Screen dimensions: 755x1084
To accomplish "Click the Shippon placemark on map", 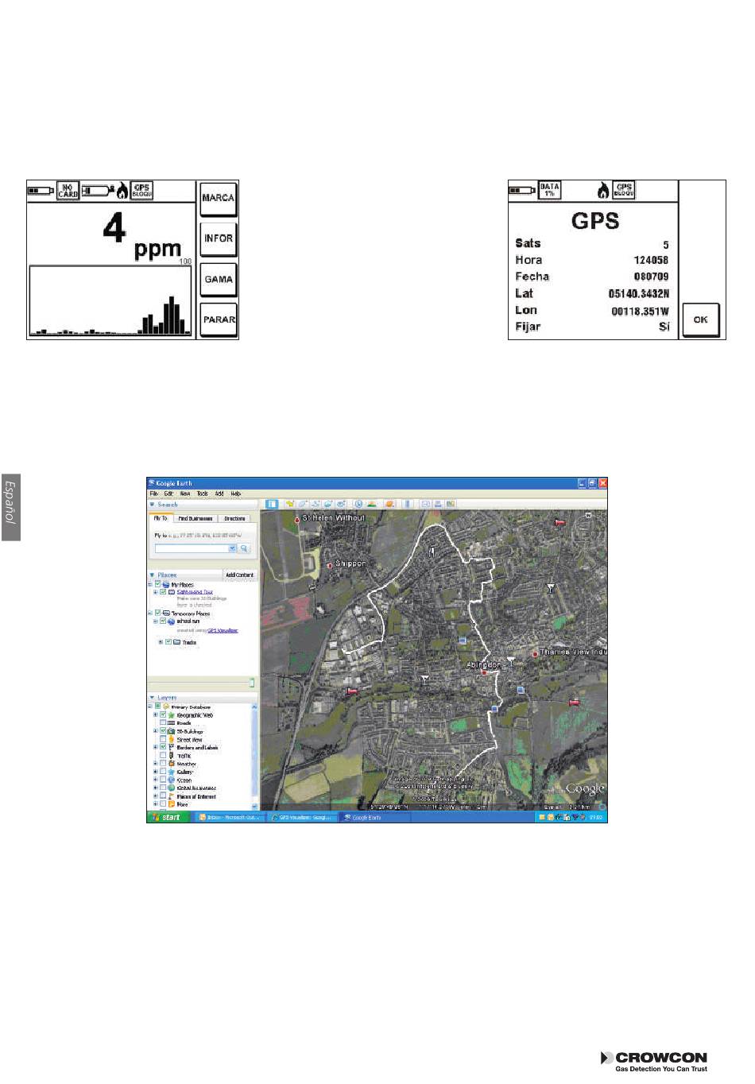I will coord(330,565).
